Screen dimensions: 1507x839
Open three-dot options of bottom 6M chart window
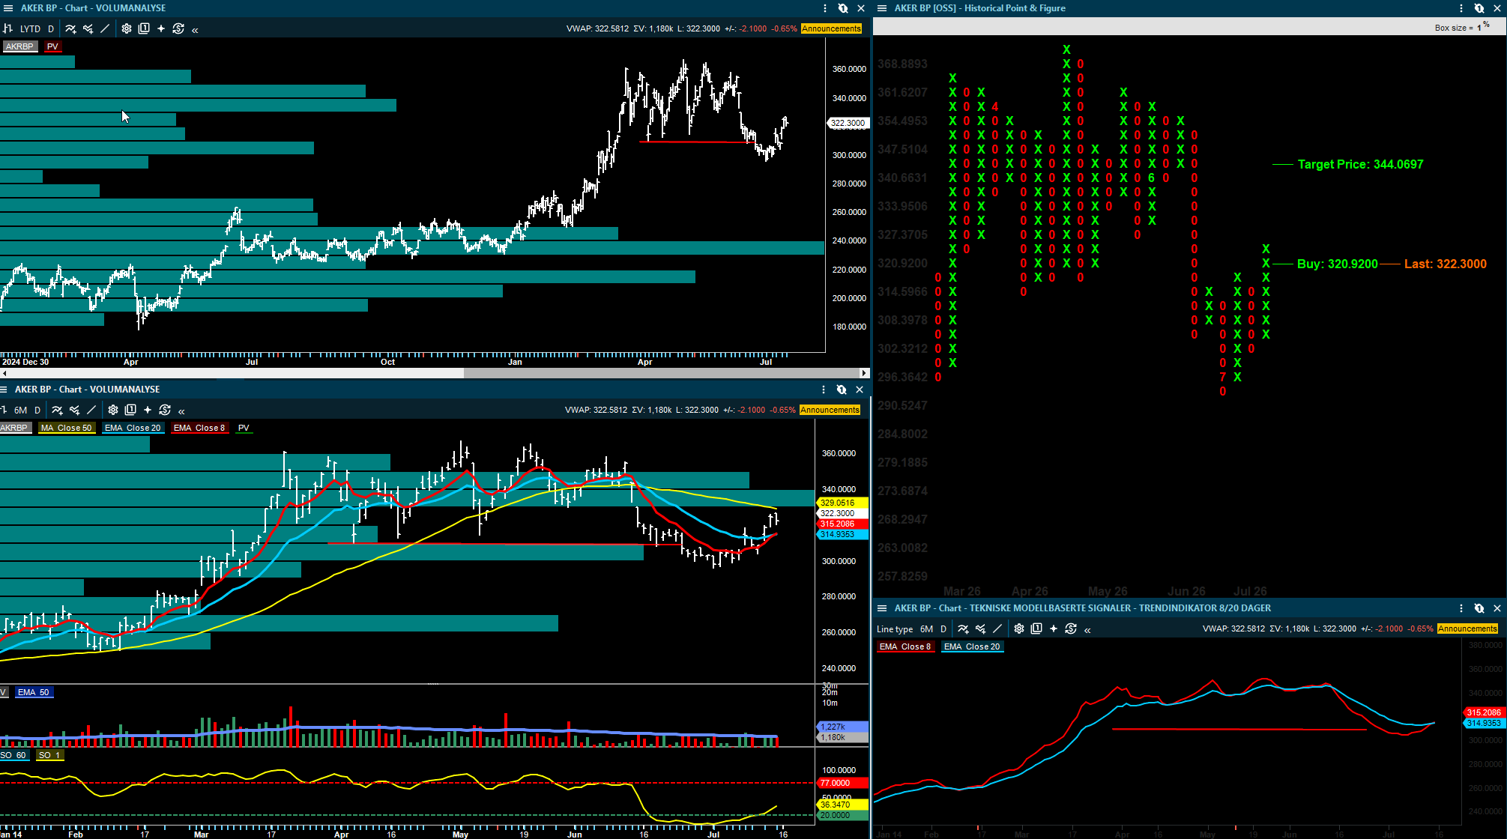click(824, 390)
